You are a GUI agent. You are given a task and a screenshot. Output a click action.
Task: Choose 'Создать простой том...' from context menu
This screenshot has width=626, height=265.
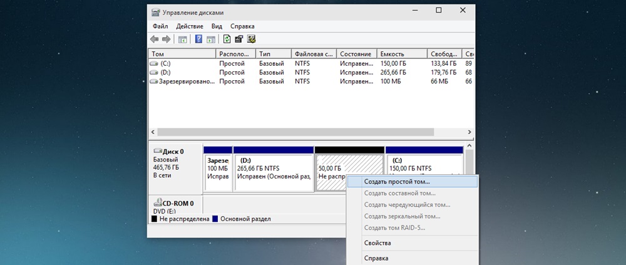click(397, 182)
